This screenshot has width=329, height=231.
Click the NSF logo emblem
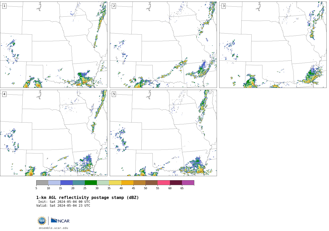(42, 221)
